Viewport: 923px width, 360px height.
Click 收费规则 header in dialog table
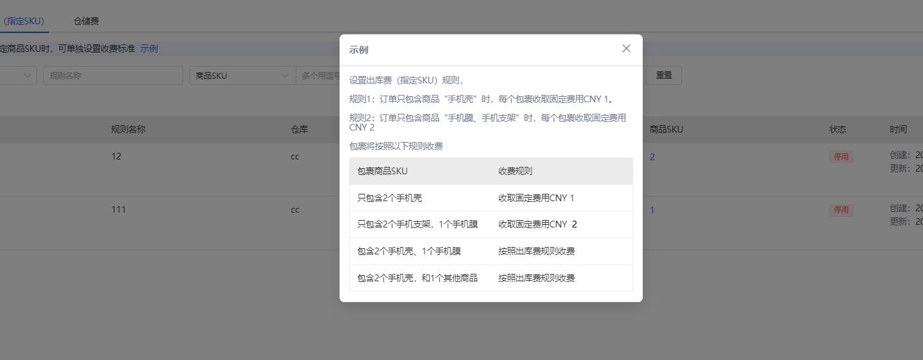515,171
